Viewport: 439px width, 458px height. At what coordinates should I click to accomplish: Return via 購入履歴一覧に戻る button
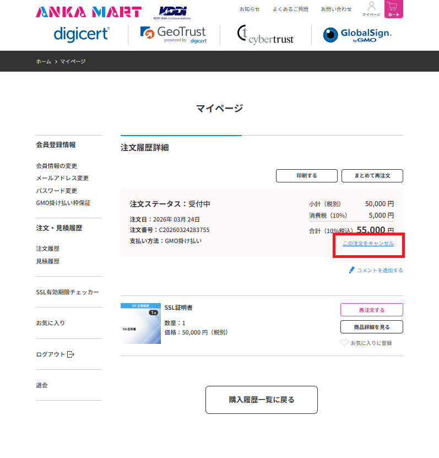pos(262,400)
